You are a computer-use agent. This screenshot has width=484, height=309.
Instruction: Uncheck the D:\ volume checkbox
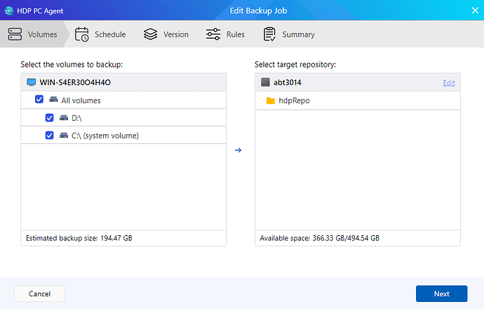coord(50,118)
